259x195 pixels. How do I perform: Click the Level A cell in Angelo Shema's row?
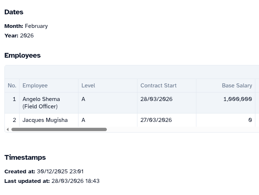click(x=83, y=99)
